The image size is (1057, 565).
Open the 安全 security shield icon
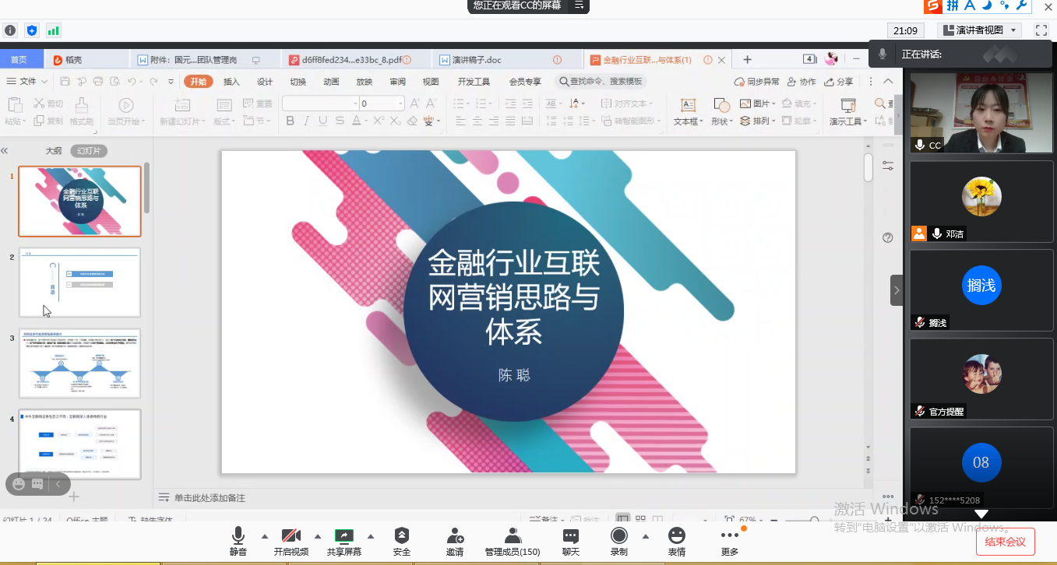click(402, 536)
